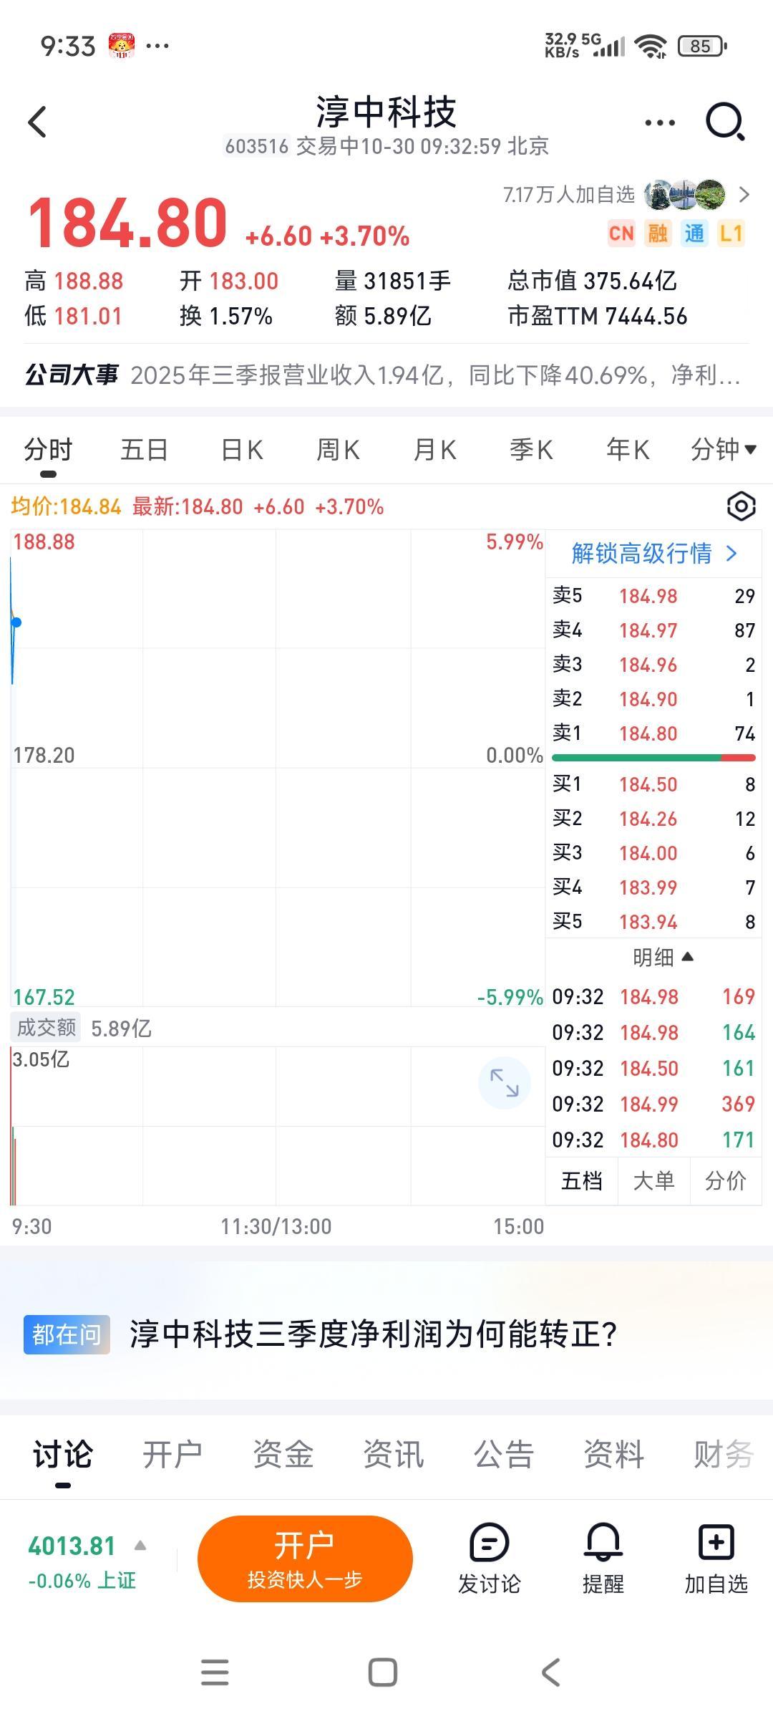Tap stock title 淳中科技

[386, 112]
